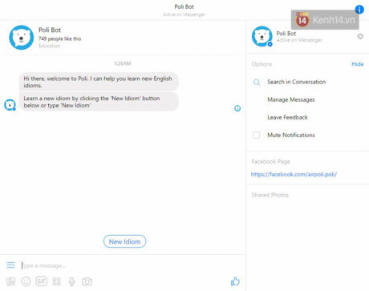
Task: Click the New Idiom quick reply button
Action: pyautogui.click(x=124, y=241)
